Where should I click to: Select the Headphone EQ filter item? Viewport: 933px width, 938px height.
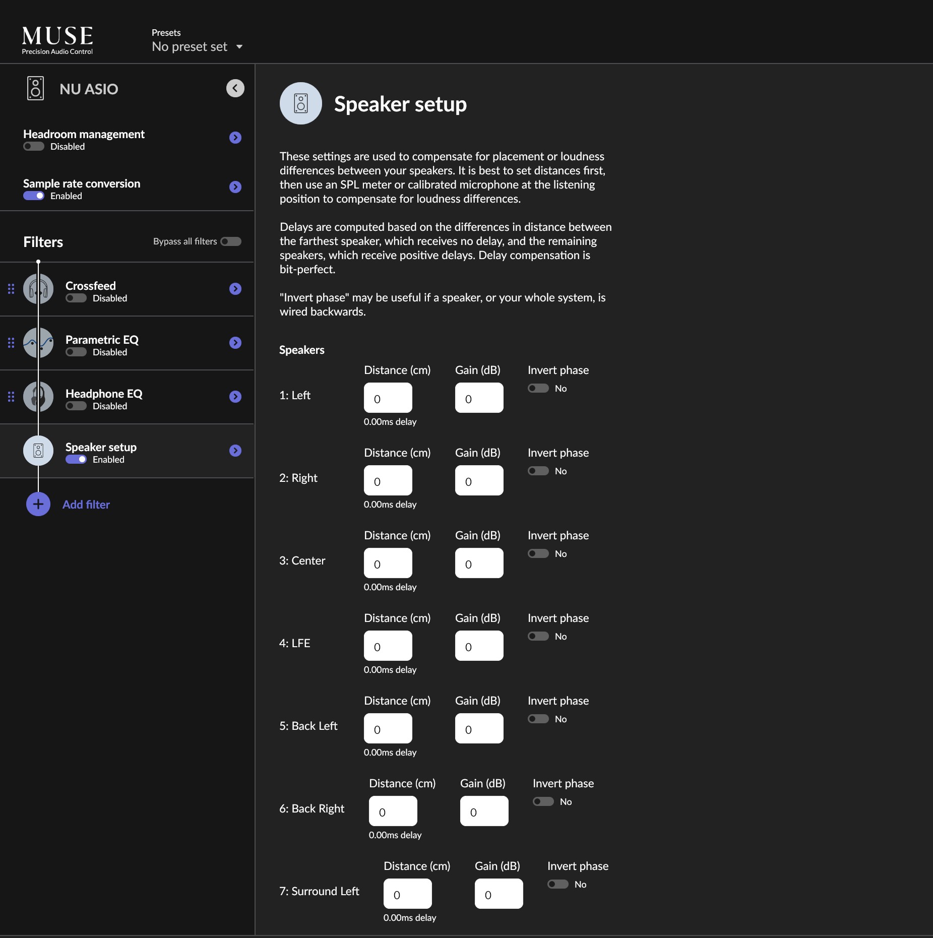point(127,397)
